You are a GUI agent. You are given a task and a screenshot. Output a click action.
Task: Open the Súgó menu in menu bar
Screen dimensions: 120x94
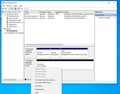20,6
